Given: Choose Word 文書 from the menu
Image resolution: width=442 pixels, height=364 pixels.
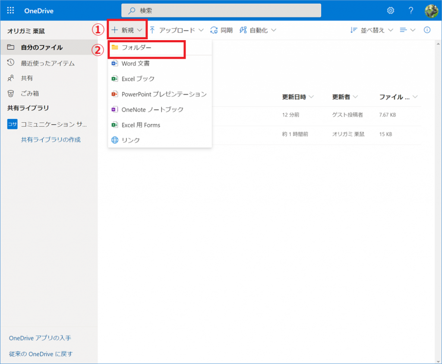Looking at the screenshot, I should [160, 63].
